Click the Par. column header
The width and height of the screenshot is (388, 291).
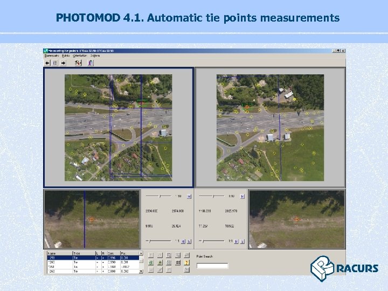[x=130, y=253]
